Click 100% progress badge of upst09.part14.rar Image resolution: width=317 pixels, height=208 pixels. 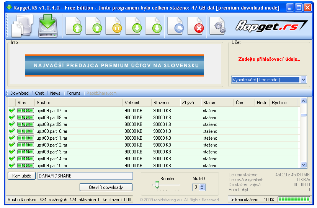click(x=26, y=159)
